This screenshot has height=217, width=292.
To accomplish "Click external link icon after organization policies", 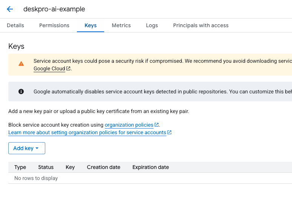I will [x=157, y=125].
